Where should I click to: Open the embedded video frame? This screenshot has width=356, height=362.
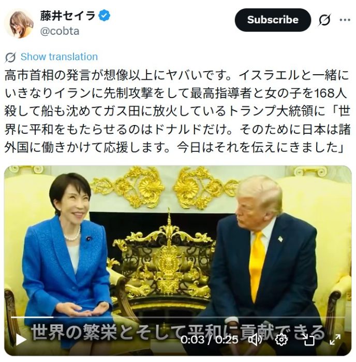click(178, 261)
